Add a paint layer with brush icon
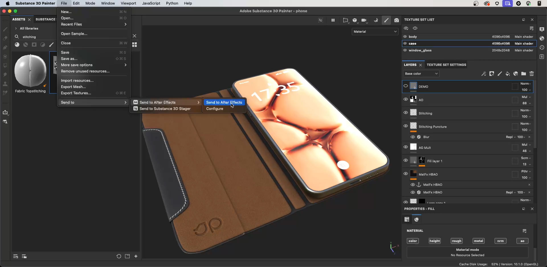This screenshot has width=547, height=267. (x=500, y=74)
